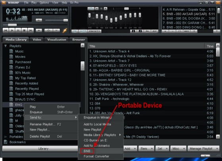Toggle equalizer AUTO button
222x161 pixels.
pyautogui.click(x=83, y=31)
